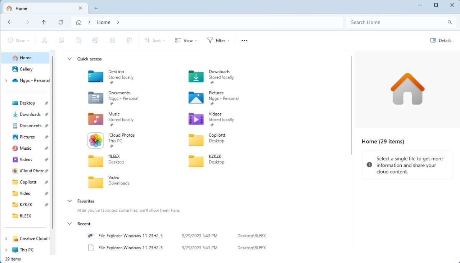The width and height of the screenshot is (460, 263).
Task: Click the Delete trash icon
Action: [x=130, y=40]
